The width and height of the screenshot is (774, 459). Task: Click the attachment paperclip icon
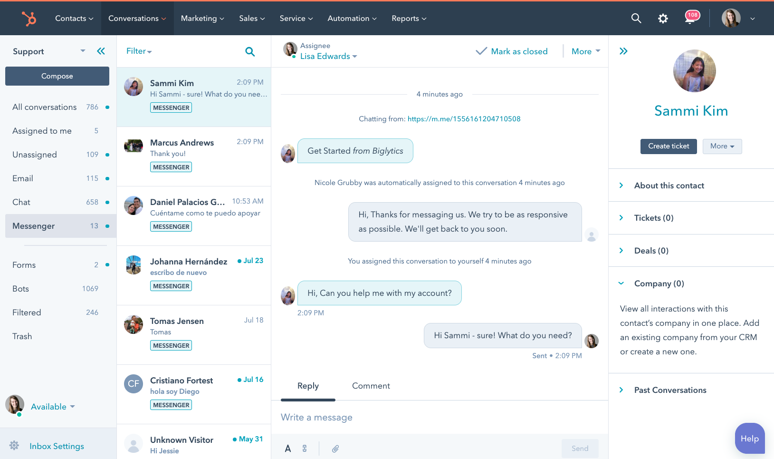click(335, 449)
